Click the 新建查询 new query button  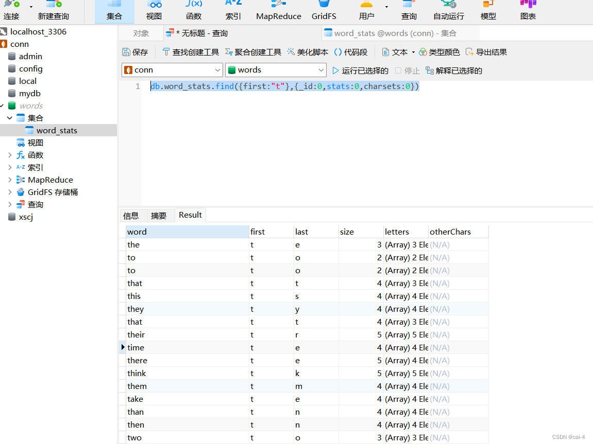pyautogui.click(x=54, y=11)
